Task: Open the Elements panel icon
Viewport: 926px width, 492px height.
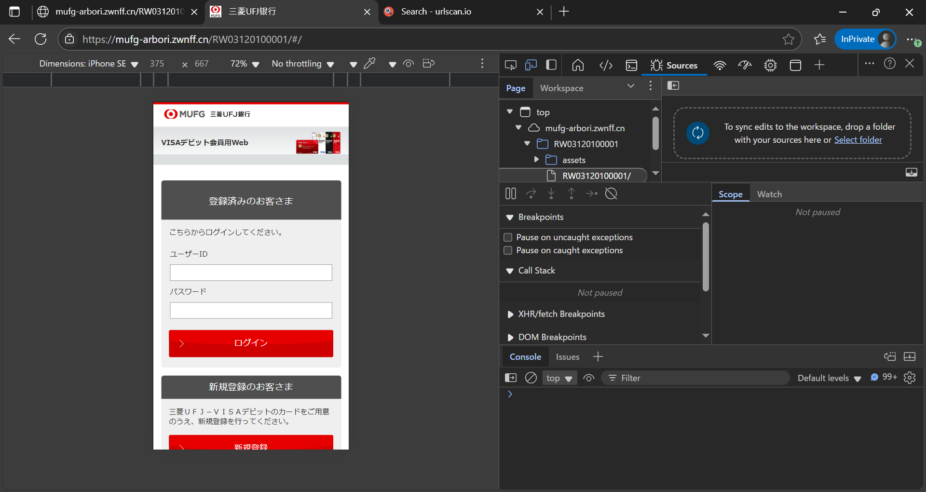Action: pyautogui.click(x=606, y=65)
